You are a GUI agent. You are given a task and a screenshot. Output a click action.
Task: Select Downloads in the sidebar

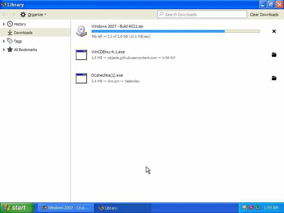pyautogui.click(x=23, y=33)
